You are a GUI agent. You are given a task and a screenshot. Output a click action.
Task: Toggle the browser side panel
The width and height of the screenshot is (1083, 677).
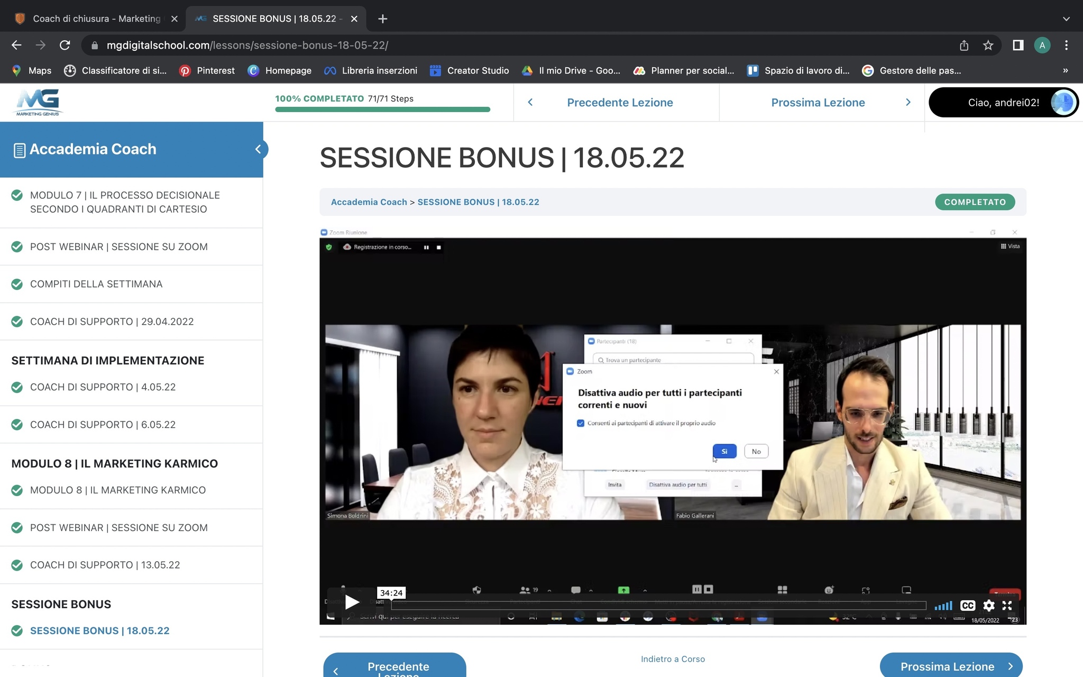pyautogui.click(x=1017, y=45)
